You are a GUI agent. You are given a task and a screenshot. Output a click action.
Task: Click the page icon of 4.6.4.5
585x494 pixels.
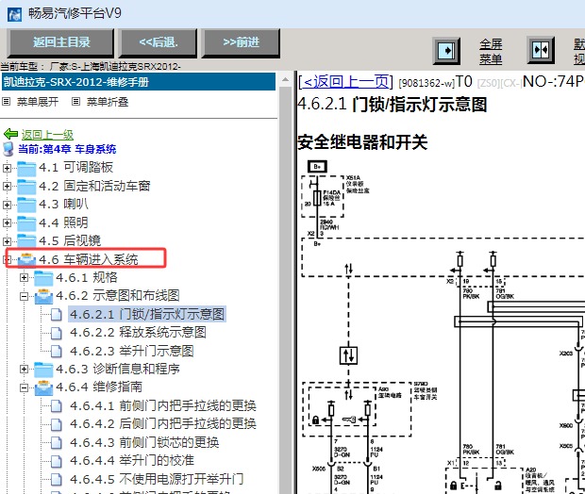[56, 479]
